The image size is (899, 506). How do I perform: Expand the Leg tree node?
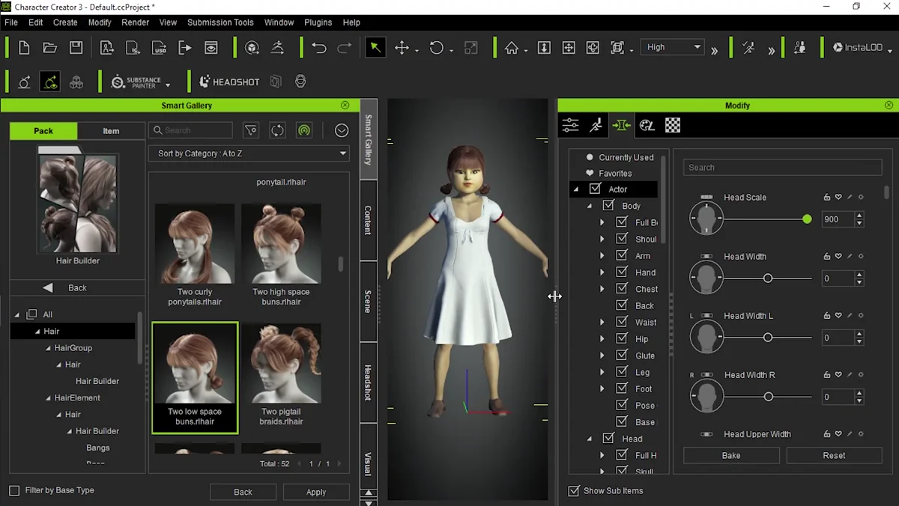(602, 372)
